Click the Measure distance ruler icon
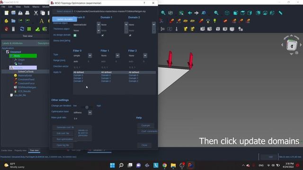The image size is (303, 170). point(280,13)
